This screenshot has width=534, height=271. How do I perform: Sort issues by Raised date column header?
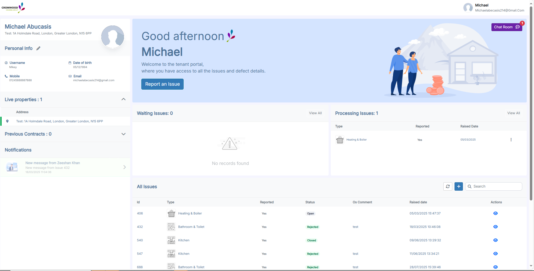pyautogui.click(x=418, y=202)
